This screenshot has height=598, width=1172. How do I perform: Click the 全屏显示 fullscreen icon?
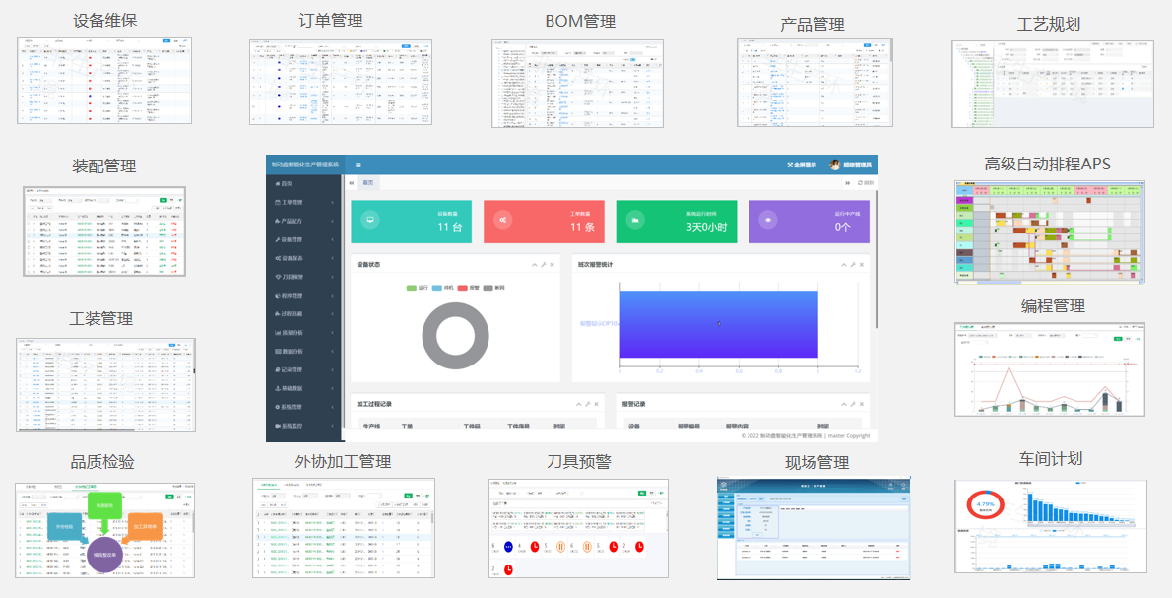[791, 166]
